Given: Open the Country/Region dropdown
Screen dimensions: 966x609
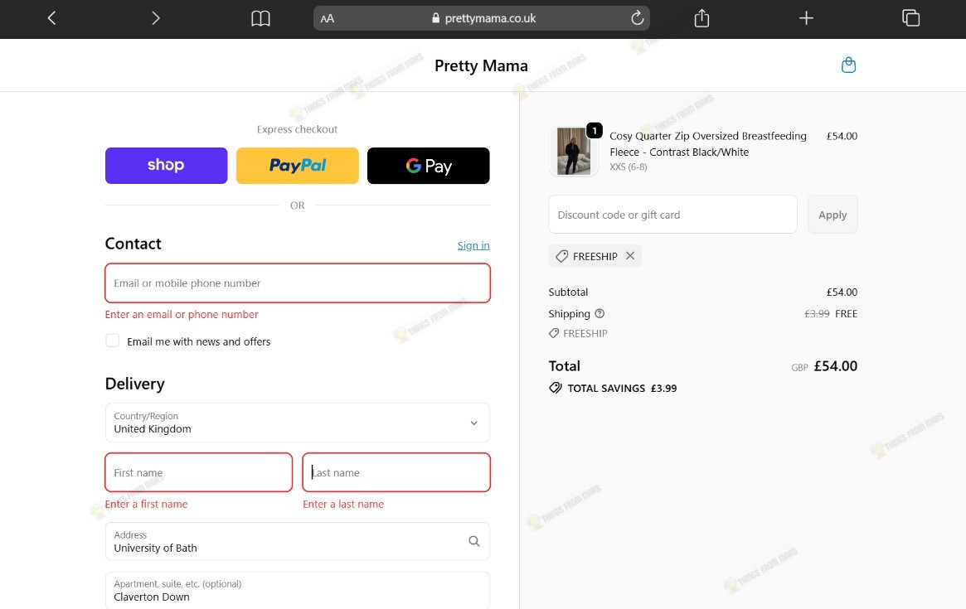Looking at the screenshot, I should (298, 423).
